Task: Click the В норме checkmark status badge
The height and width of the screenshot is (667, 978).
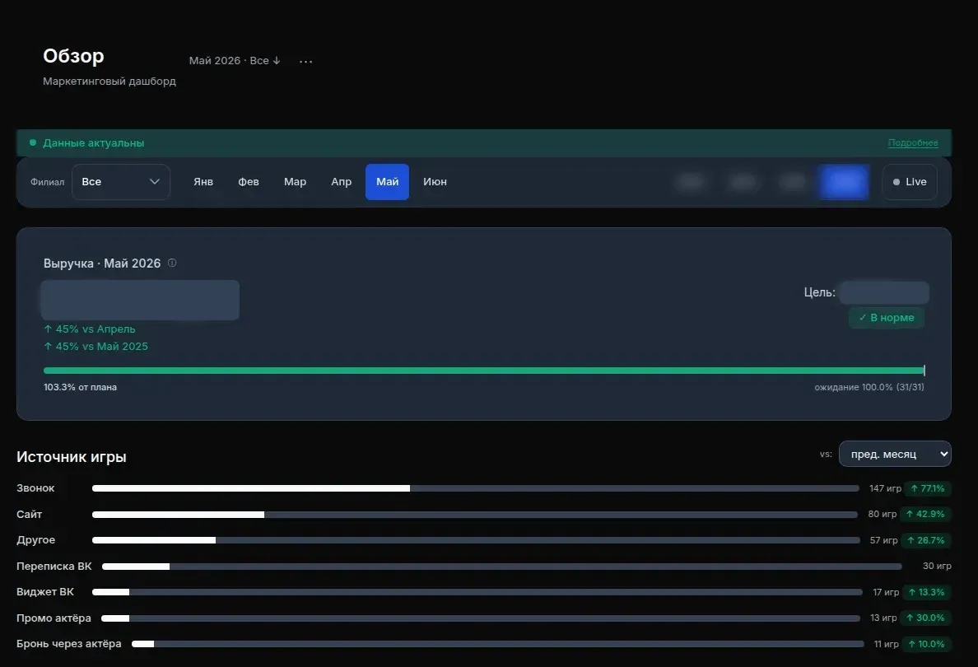Action: click(x=887, y=318)
